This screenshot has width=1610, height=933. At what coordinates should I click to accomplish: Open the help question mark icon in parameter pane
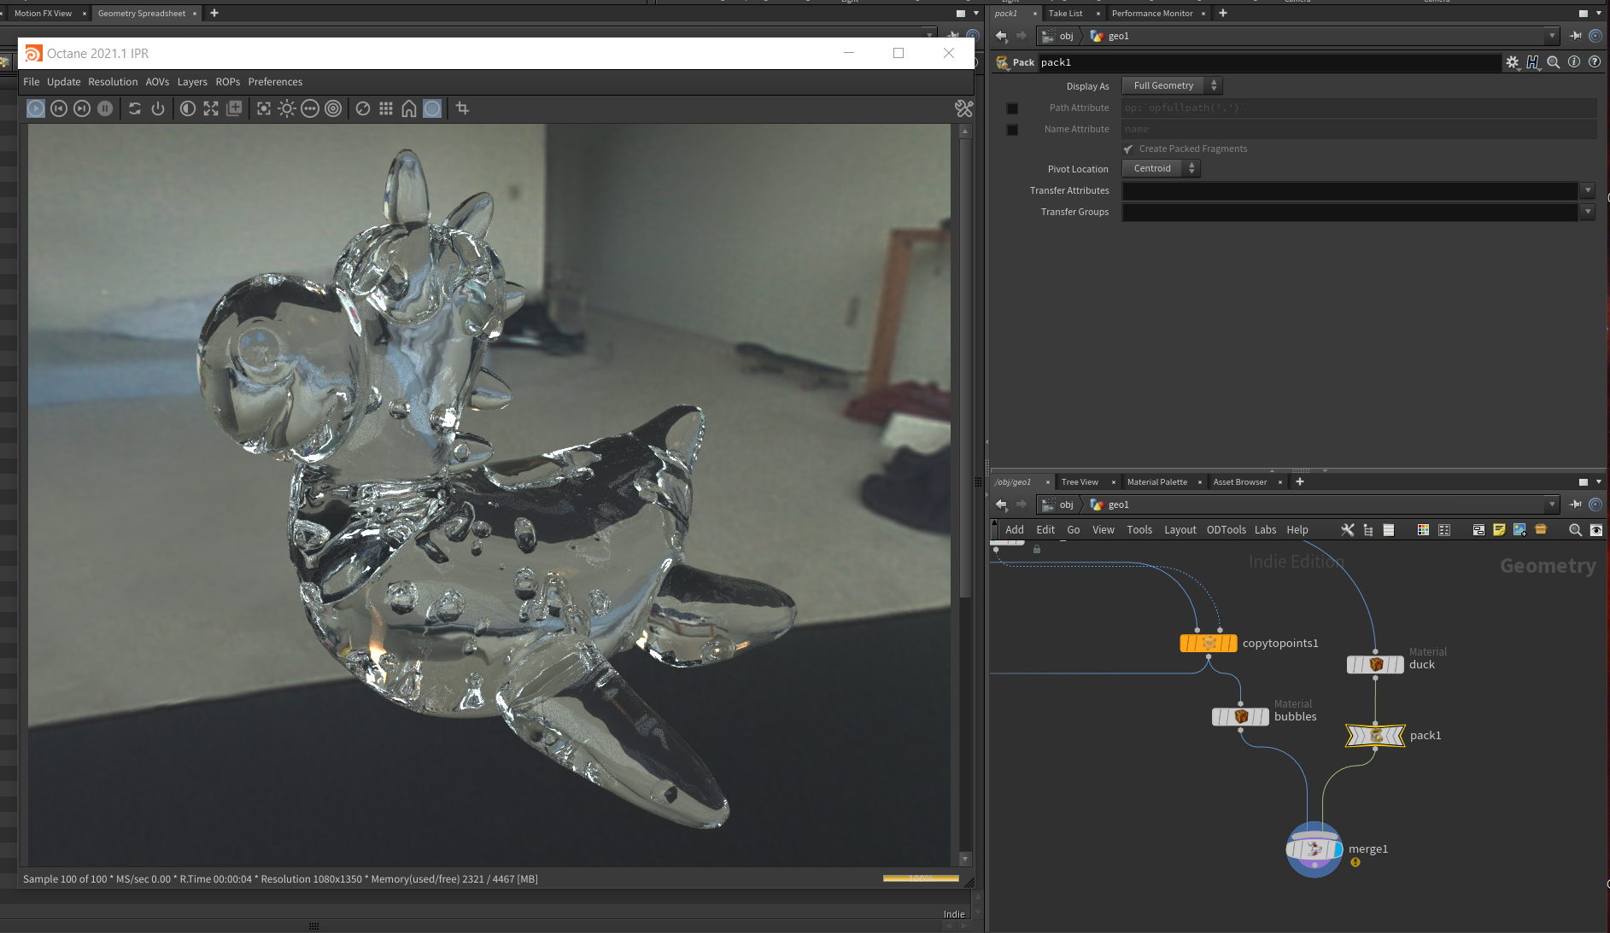[1595, 62]
